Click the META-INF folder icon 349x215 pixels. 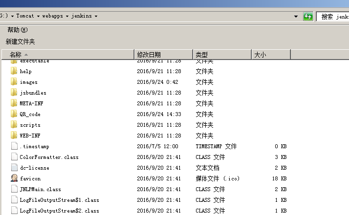14,103
